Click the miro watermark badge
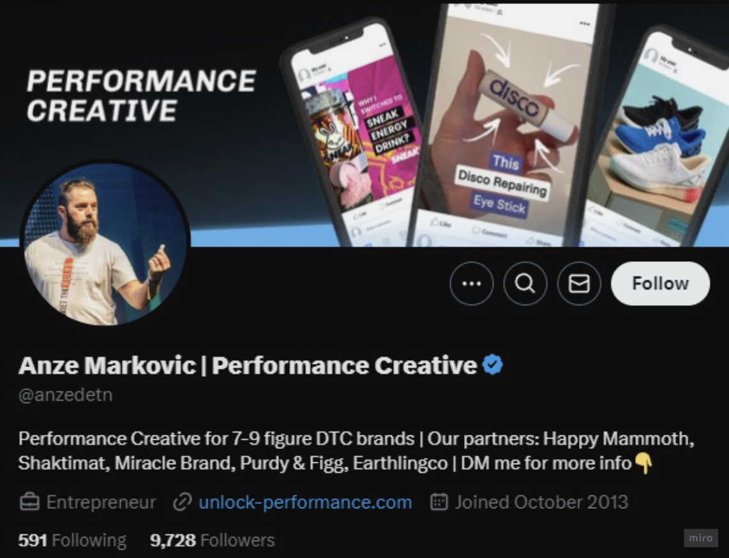Viewport: 729px width, 558px height. [x=701, y=538]
